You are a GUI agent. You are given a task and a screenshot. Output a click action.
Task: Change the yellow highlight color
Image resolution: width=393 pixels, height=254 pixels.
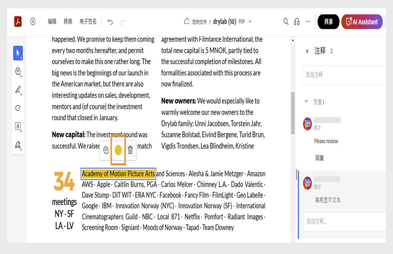[118, 150]
